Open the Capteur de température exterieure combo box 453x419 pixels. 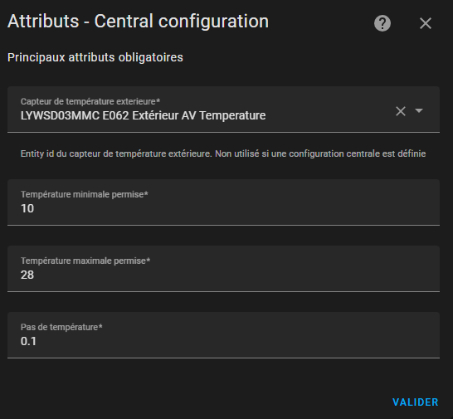223,110
